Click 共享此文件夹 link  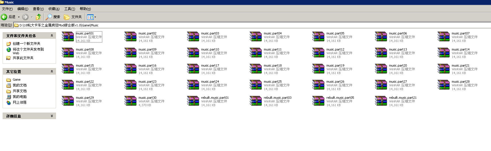(x=23, y=58)
